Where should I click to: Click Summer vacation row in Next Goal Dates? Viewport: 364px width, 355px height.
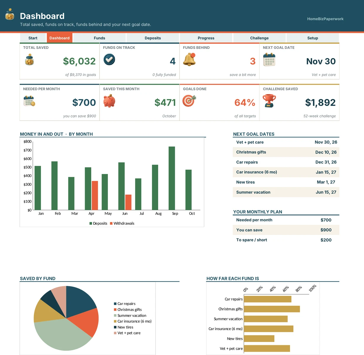[x=286, y=192]
